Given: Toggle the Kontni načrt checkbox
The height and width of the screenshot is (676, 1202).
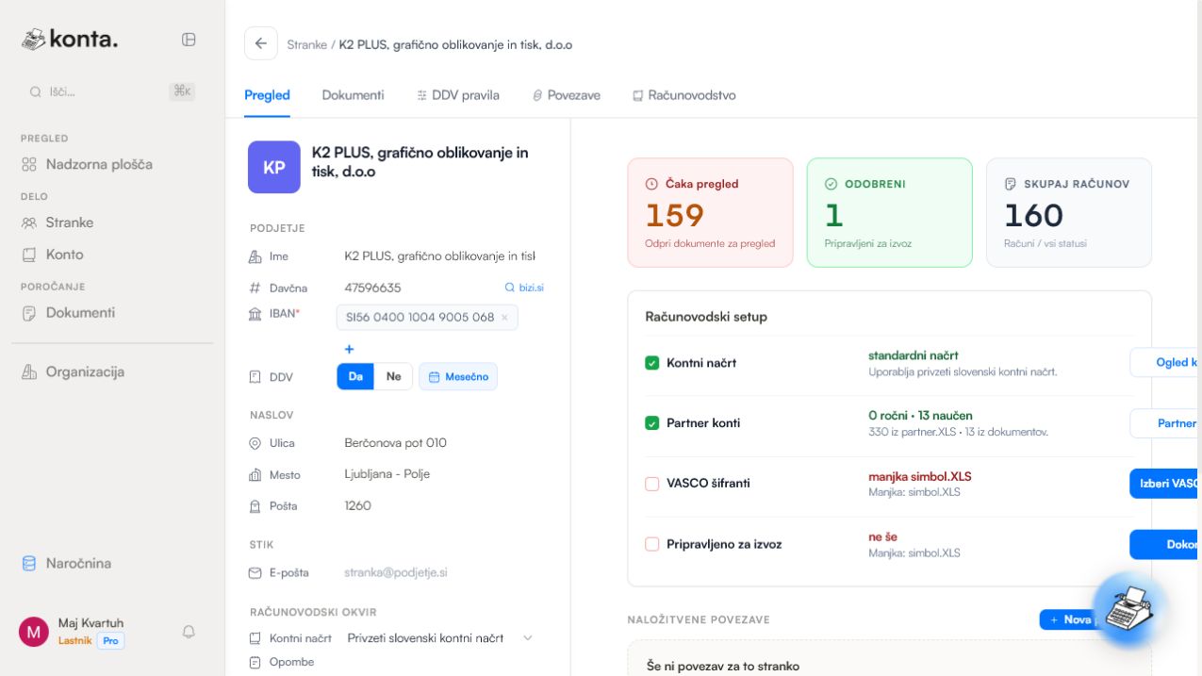Looking at the screenshot, I should 651,363.
